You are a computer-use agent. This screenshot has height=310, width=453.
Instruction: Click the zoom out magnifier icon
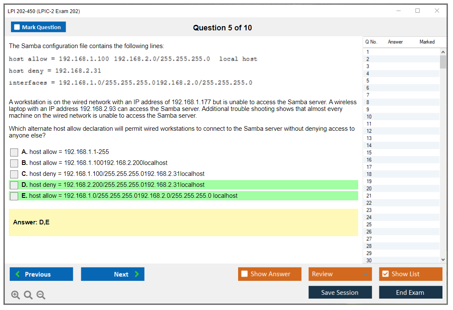pos(41,295)
